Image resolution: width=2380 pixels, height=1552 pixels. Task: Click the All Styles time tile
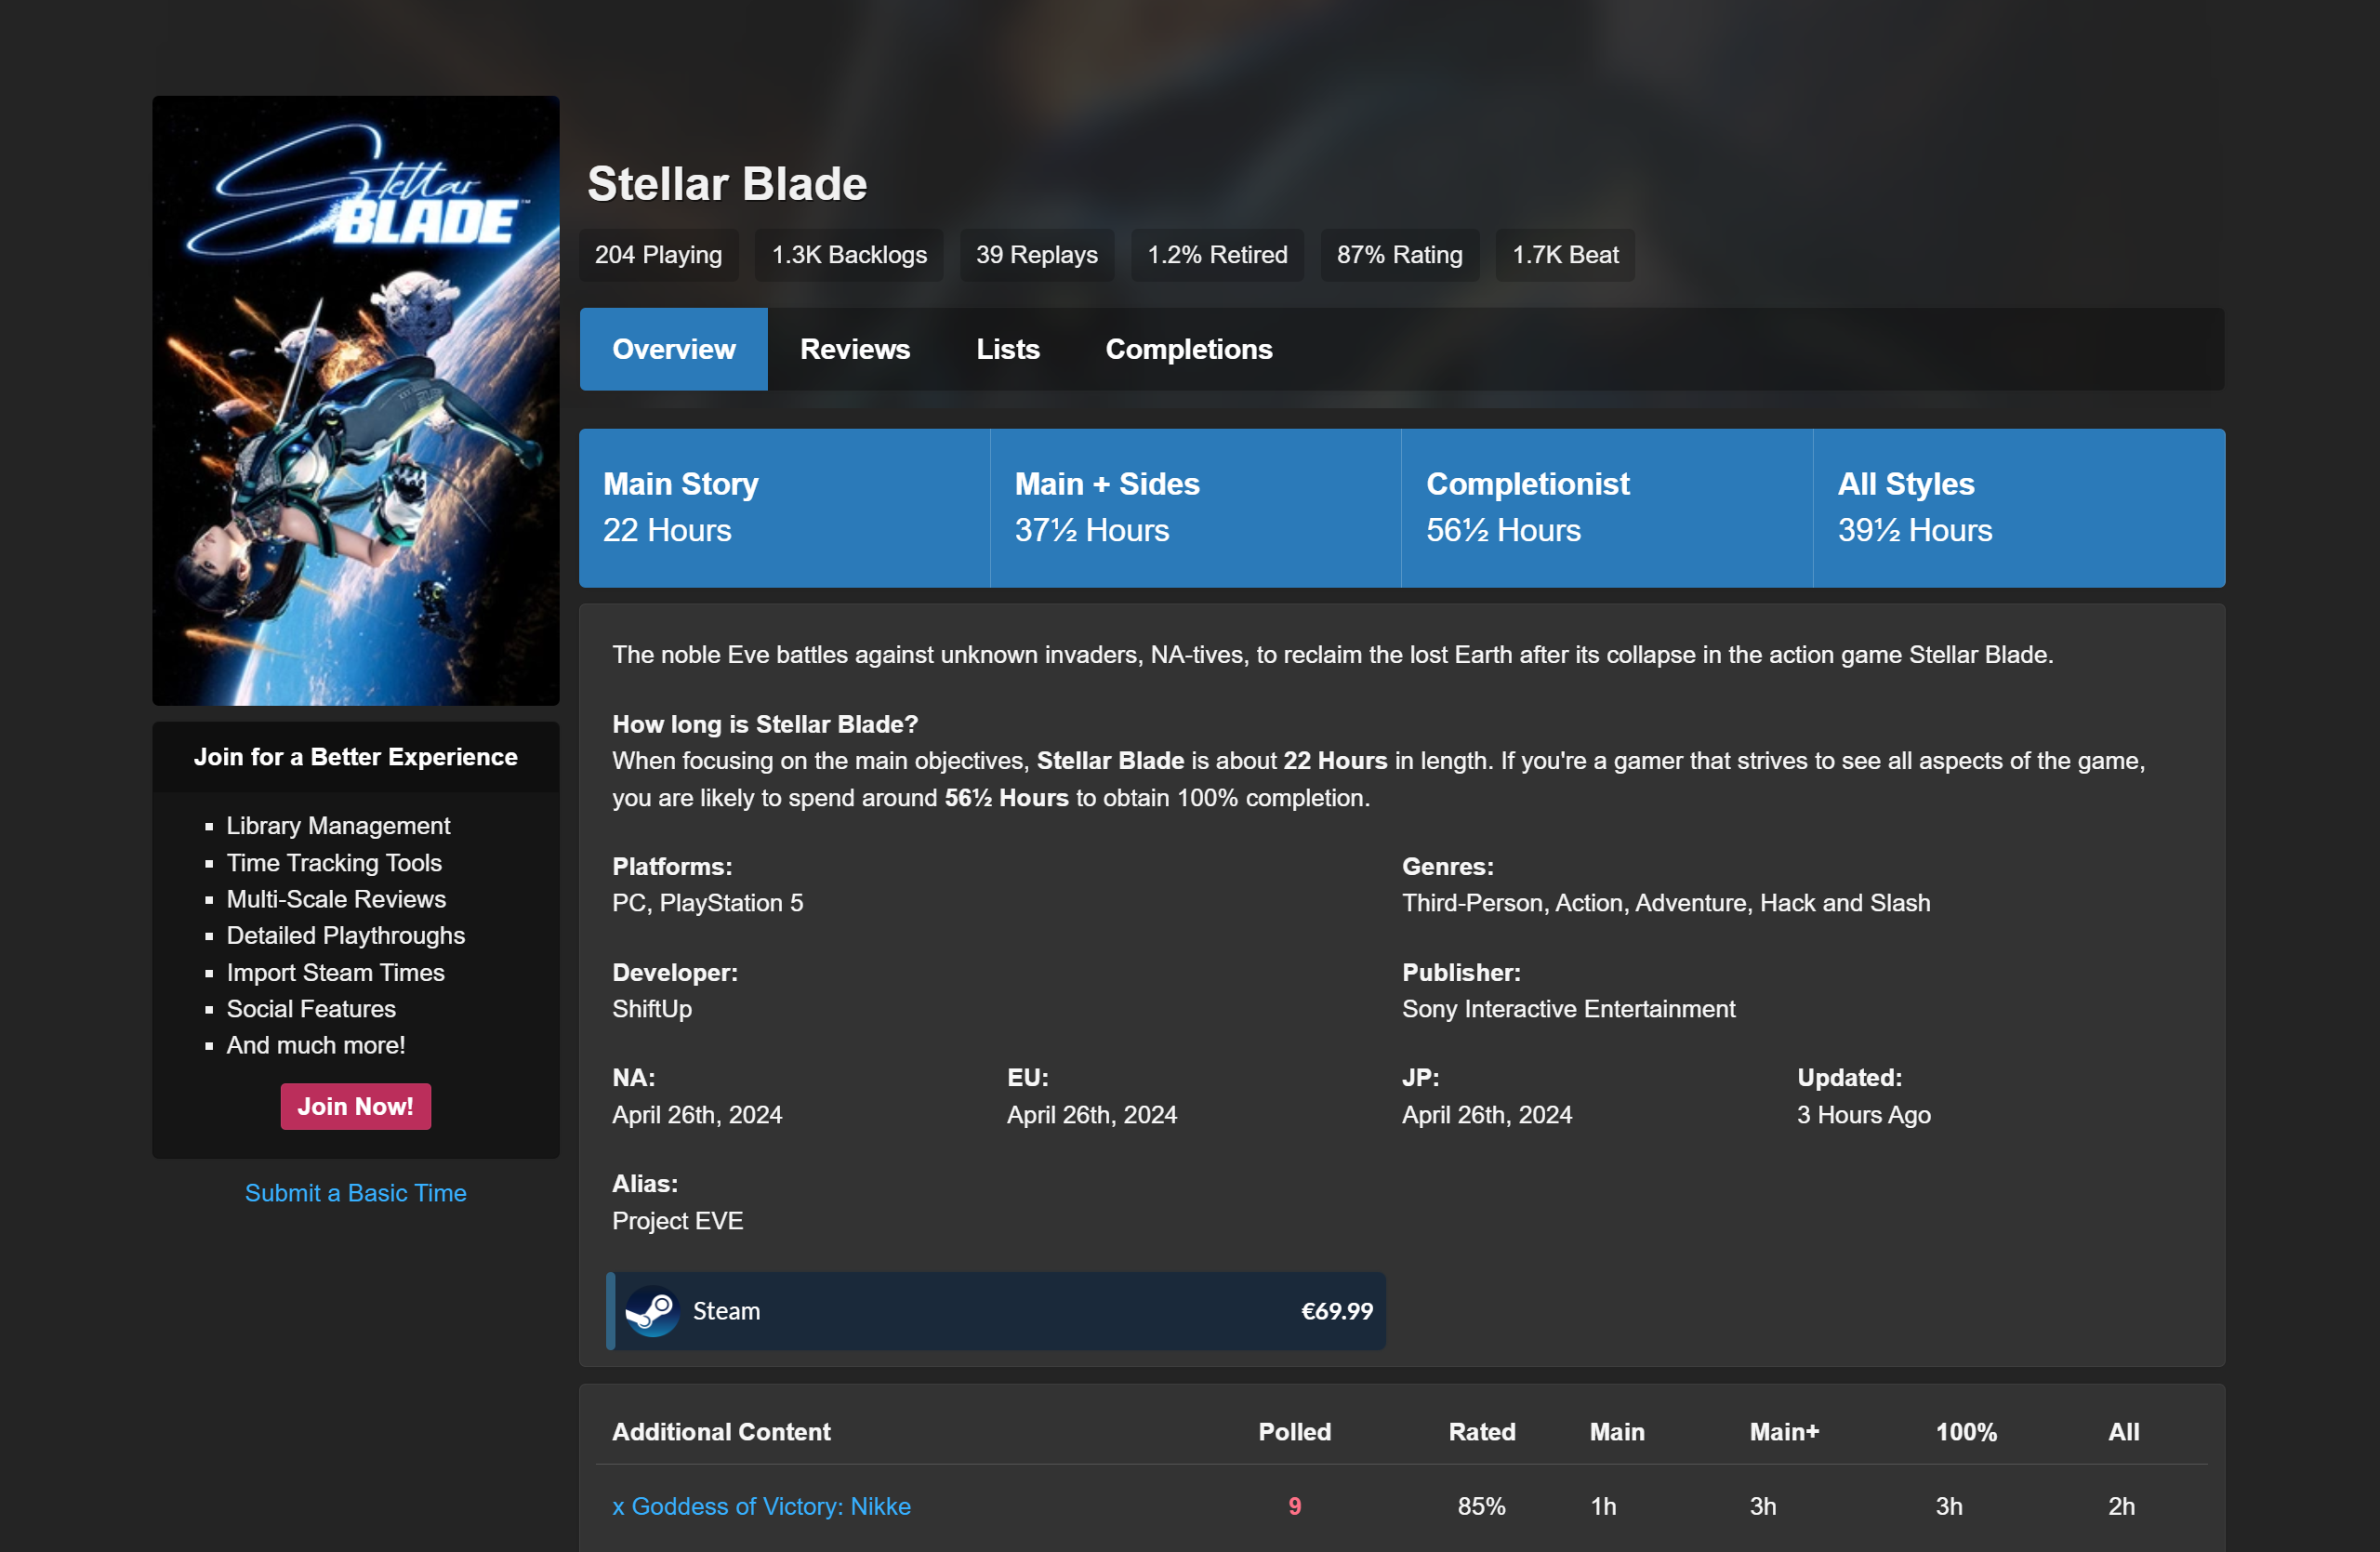coord(2018,507)
